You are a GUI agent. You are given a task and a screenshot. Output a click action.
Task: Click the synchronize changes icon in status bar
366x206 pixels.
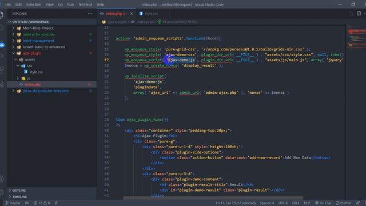(x=27, y=203)
